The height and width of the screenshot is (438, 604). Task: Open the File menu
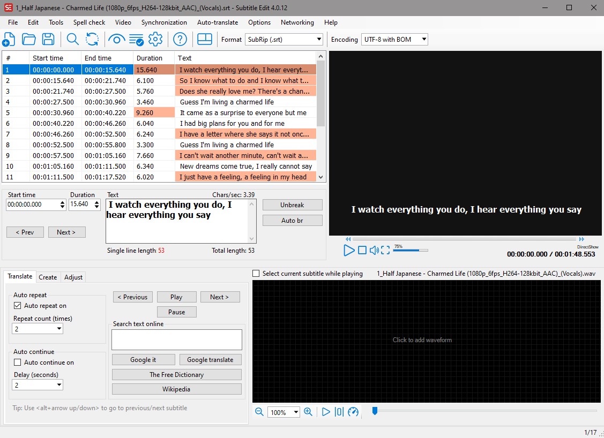point(13,22)
